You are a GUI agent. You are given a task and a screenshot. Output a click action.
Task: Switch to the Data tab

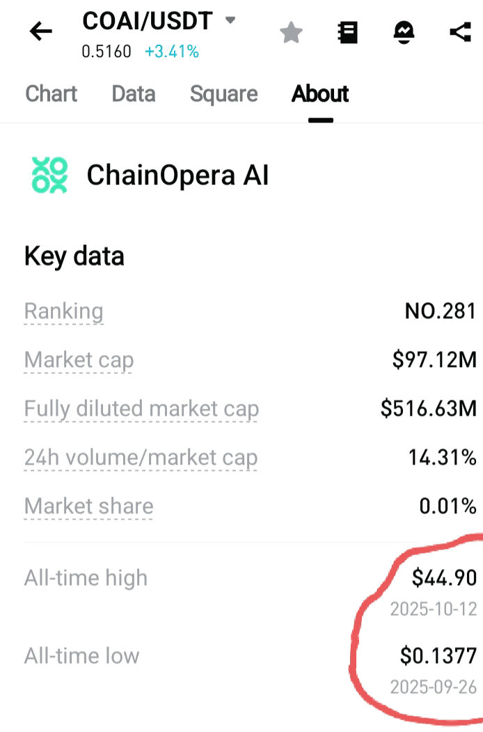(x=134, y=94)
